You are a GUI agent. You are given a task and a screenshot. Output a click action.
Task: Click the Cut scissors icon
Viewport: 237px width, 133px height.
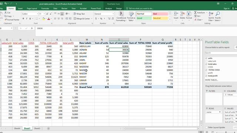pos(6,13)
